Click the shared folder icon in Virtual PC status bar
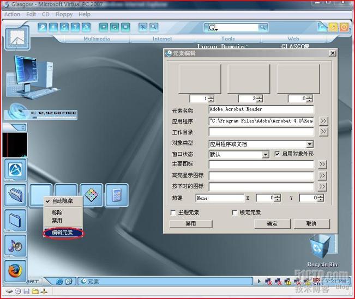The image size is (355, 299). tap(35, 291)
